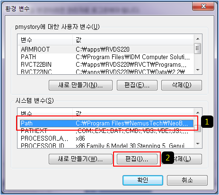Select the ARMROOT user variable row
The width and height of the screenshot is (219, 195).
[105, 49]
